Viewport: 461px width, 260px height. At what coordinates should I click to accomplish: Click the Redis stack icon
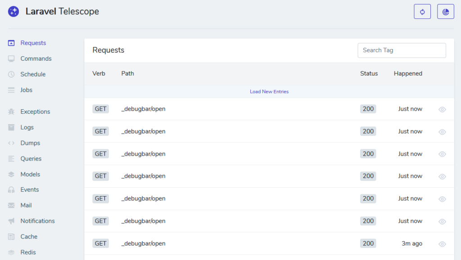(11, 252)
